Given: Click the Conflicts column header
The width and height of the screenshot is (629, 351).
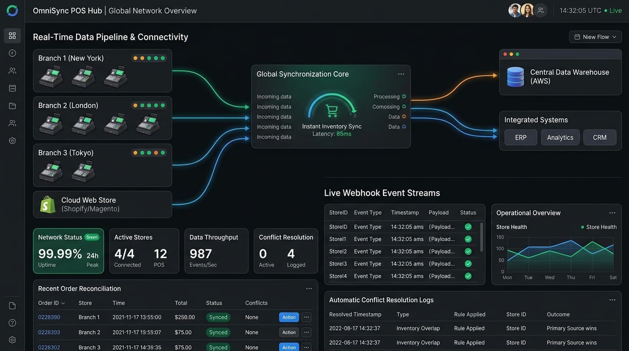Looking at the screenshot, I should tap(256, 303).
